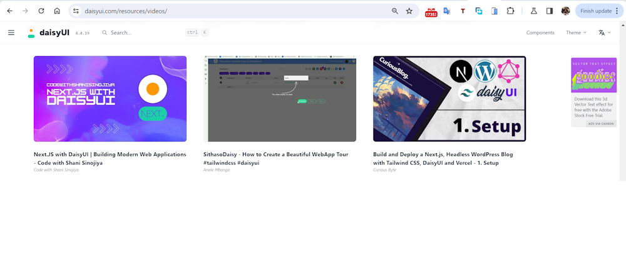
Task: View site information icon in address bar
Action: point(76,11)
